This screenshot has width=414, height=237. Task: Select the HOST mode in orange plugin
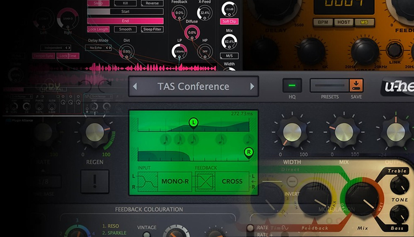[x=343, y=23]
